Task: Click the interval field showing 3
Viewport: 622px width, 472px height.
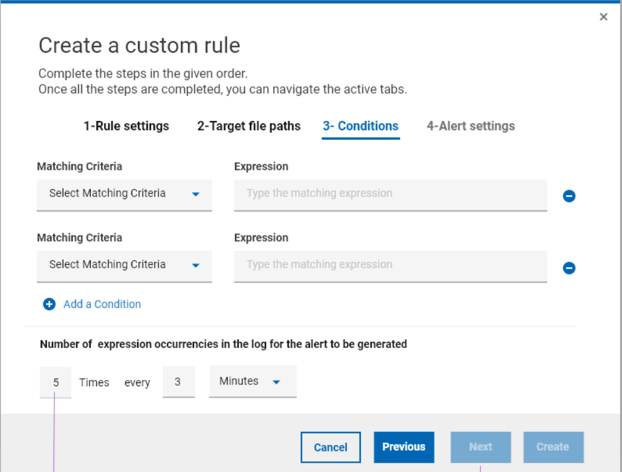Action: [x=178, y=382]
